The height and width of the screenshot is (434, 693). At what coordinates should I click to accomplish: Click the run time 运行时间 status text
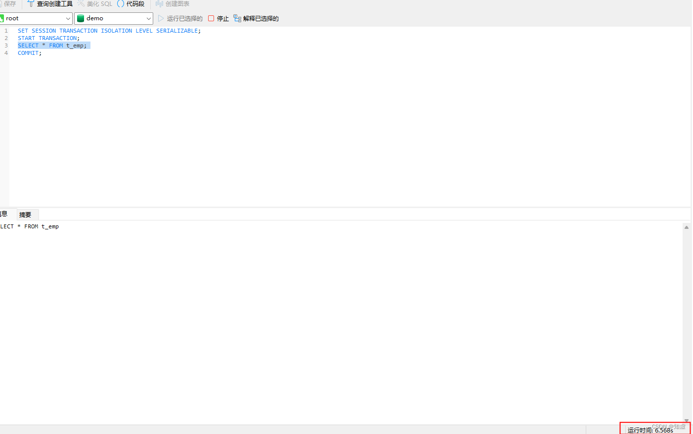coord(650,431)
